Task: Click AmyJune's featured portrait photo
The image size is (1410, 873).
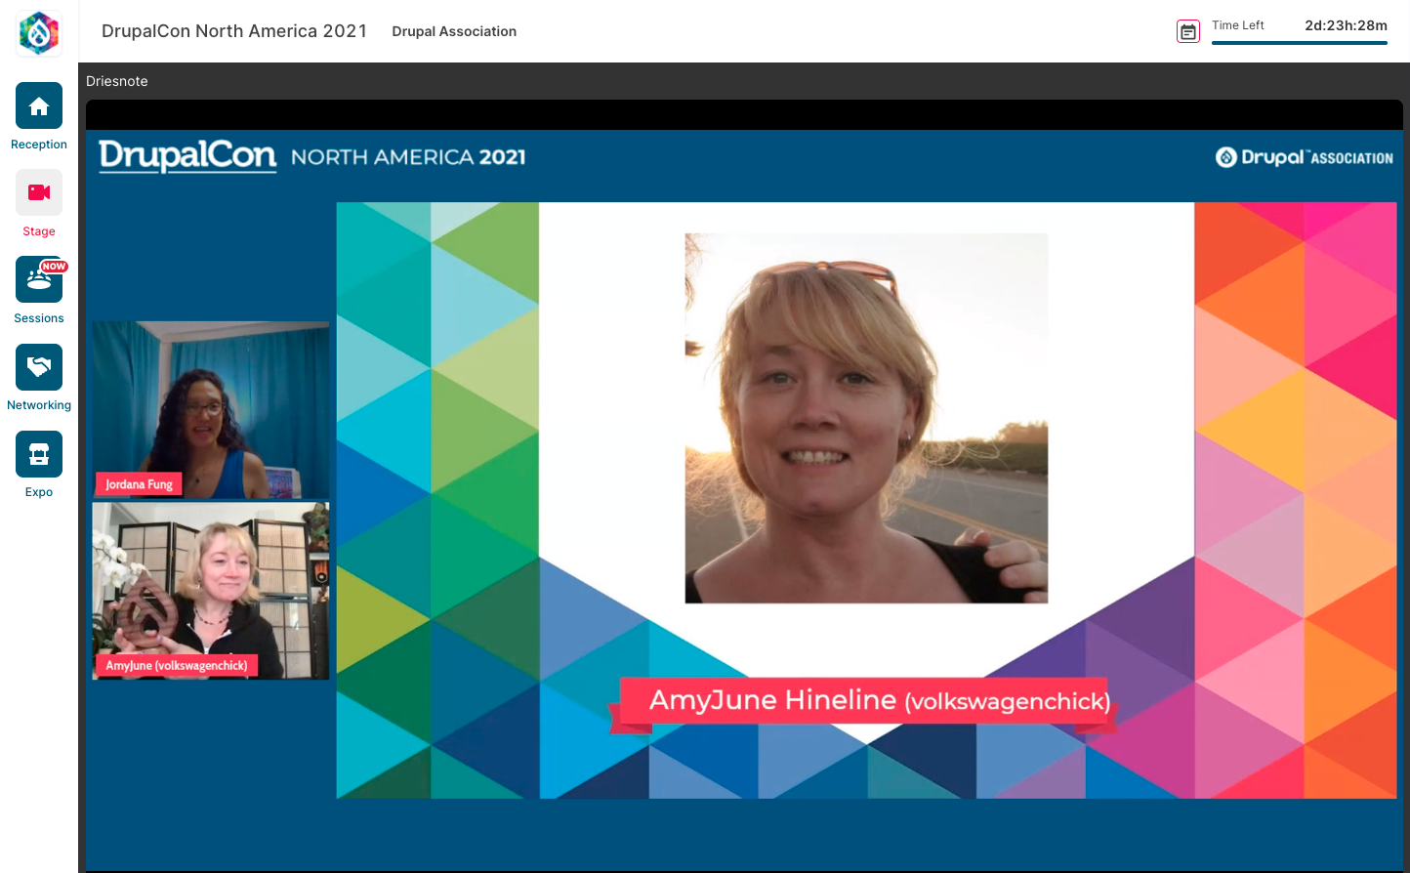Action: (x=865, y=416)
